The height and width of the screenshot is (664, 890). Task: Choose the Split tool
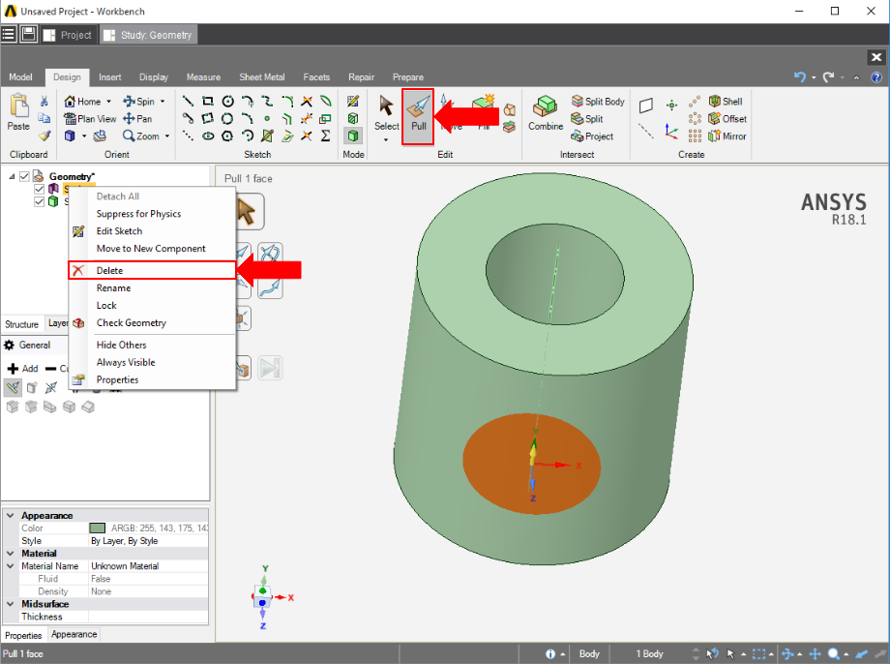tap(587, 119)
